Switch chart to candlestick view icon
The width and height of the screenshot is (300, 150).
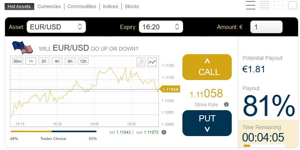pyautogui.click(x=141, y=62)
